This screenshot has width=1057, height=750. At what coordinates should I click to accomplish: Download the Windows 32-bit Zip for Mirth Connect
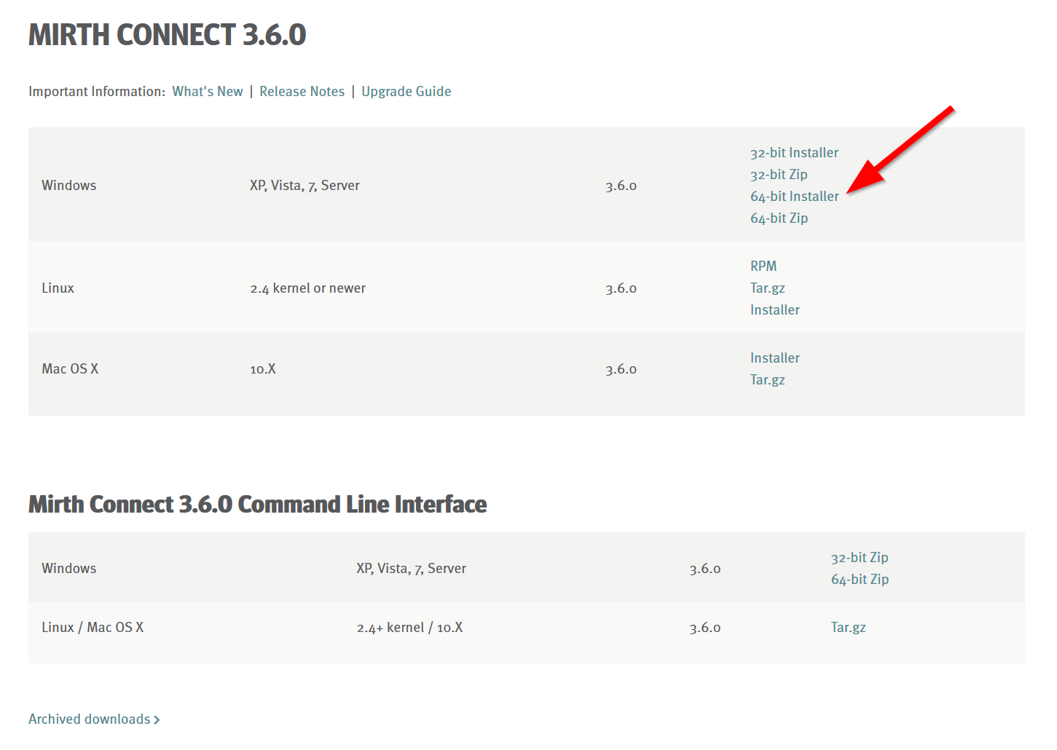pos(779,175)
